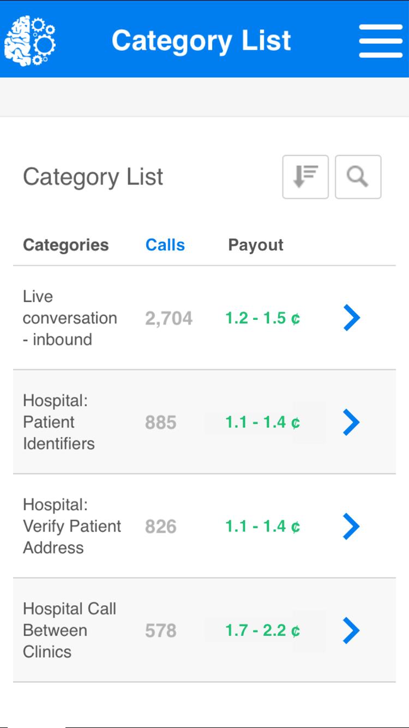Click the 885 calls count
This screenshot has height=728, width=409.
pyautogui.click(x=161, y=423)
